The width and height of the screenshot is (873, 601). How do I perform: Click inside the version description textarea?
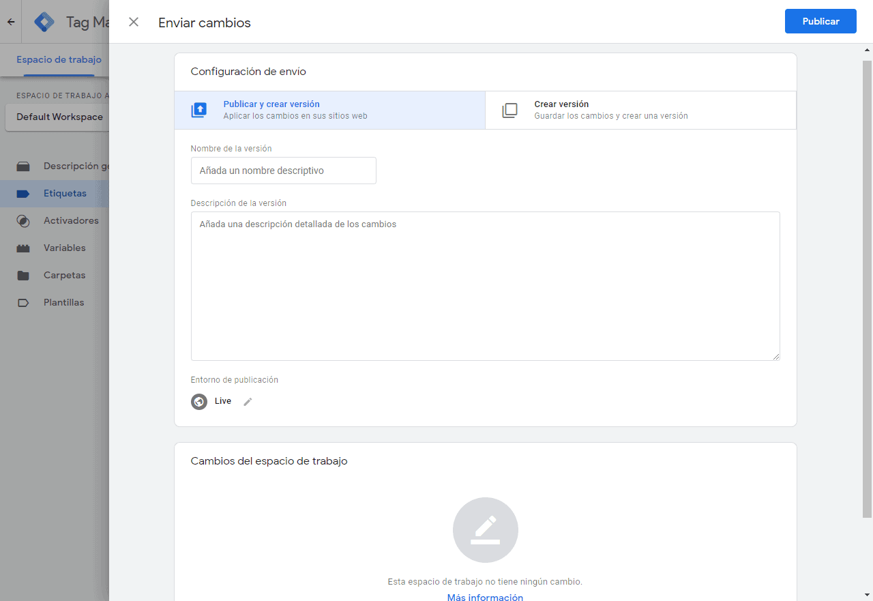[x=485, y=285]
